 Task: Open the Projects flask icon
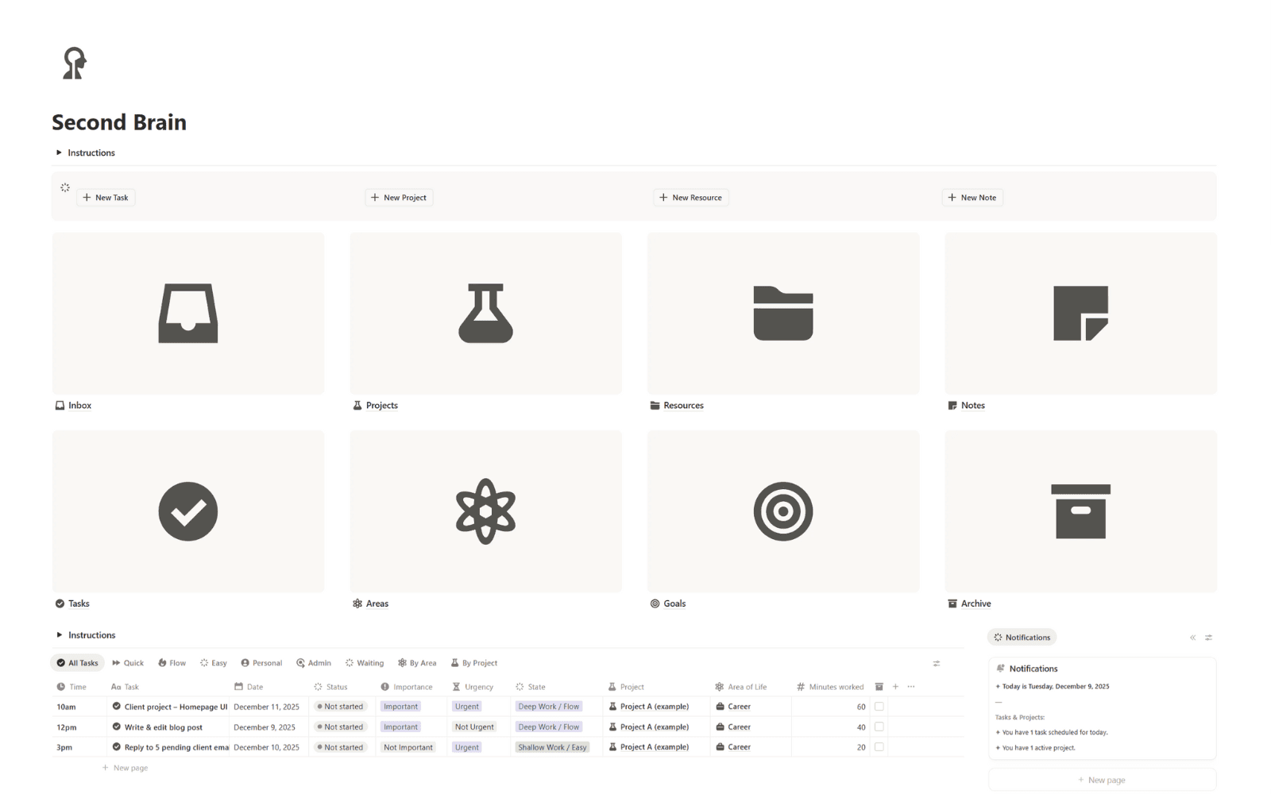[x=485, y=313]
